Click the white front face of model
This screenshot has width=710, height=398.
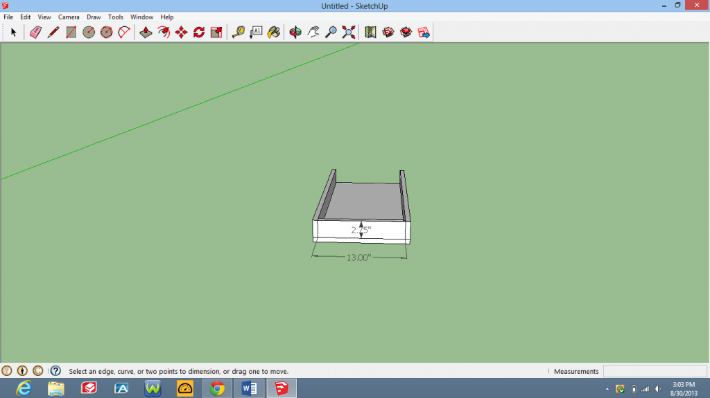coord(361,232)
